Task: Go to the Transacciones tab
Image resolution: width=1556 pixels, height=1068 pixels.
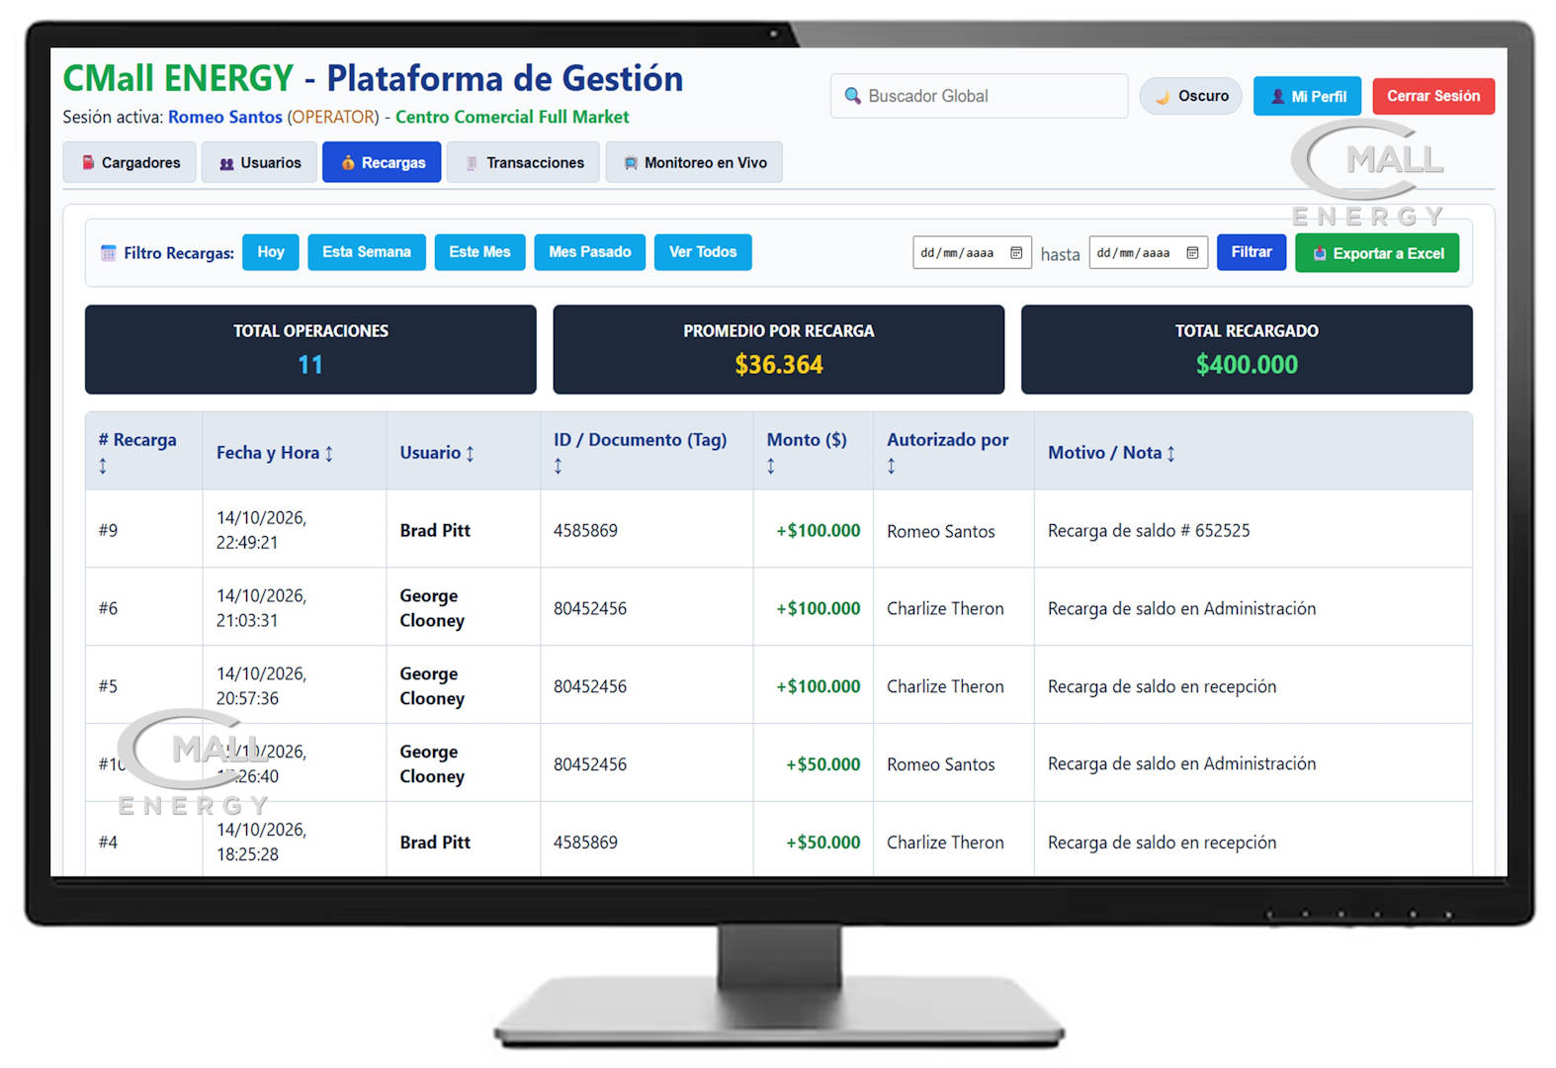Action: [524, 162]
